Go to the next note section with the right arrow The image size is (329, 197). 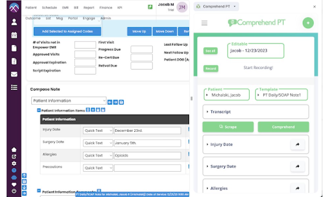click(115, 102)
